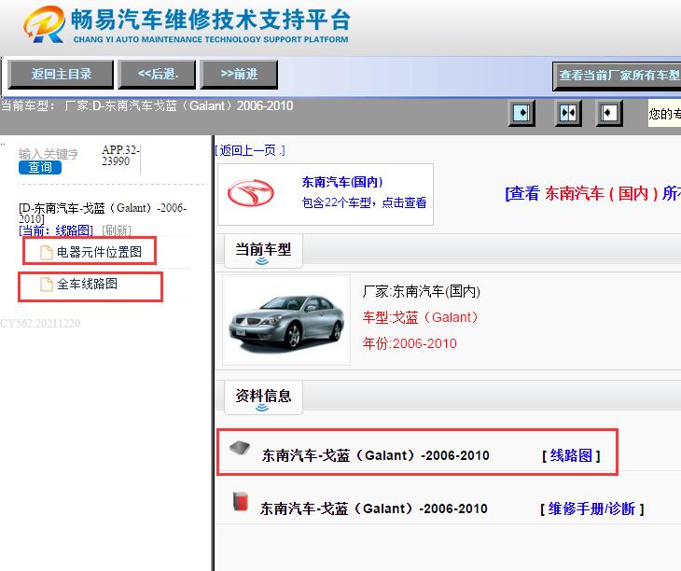Click APP.32-23990 version text
The height and width of the screenshot is (571, 681).
pos(120,156)
